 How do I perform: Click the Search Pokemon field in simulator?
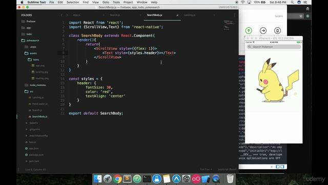[x=274, y=47]
